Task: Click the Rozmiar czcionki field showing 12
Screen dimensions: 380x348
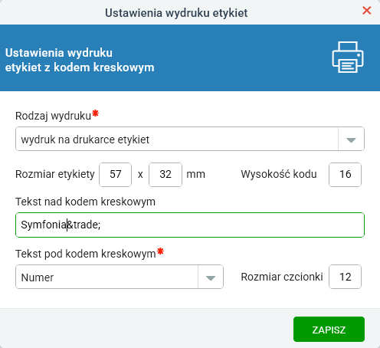Action: 346,277
